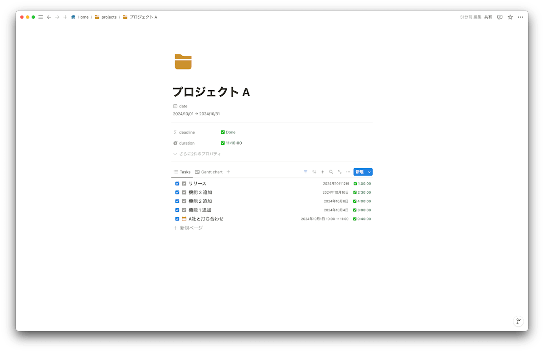544x352 pixels.
Task: Open the sidebar hamburger menu
Action: pyautogui.click(x=40, y=17)
